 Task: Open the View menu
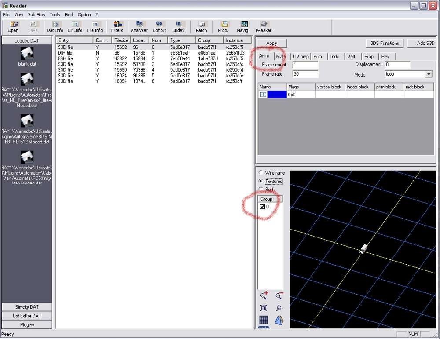click(x=19, y=15)
